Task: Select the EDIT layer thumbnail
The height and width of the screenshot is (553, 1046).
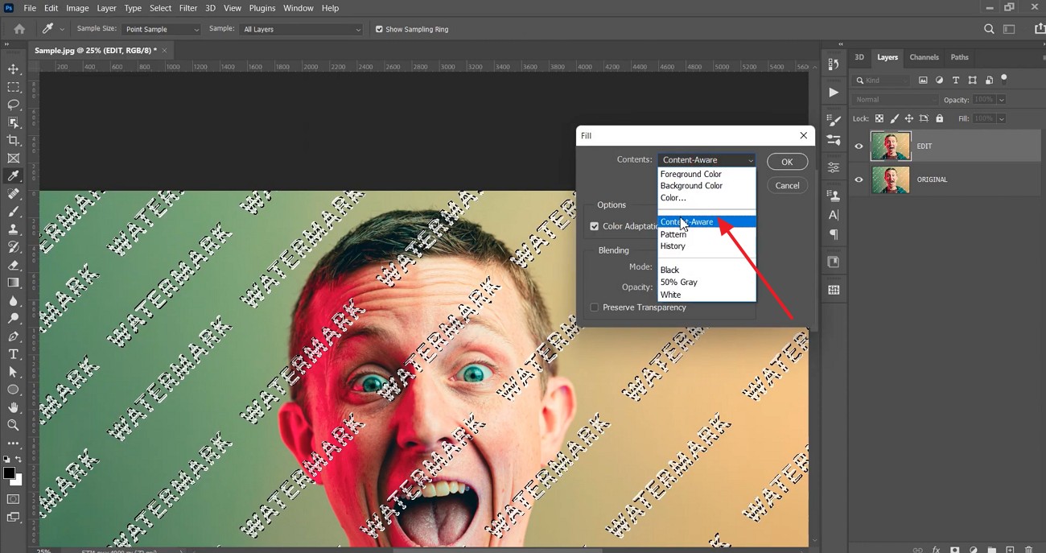Action: [891, 146]
